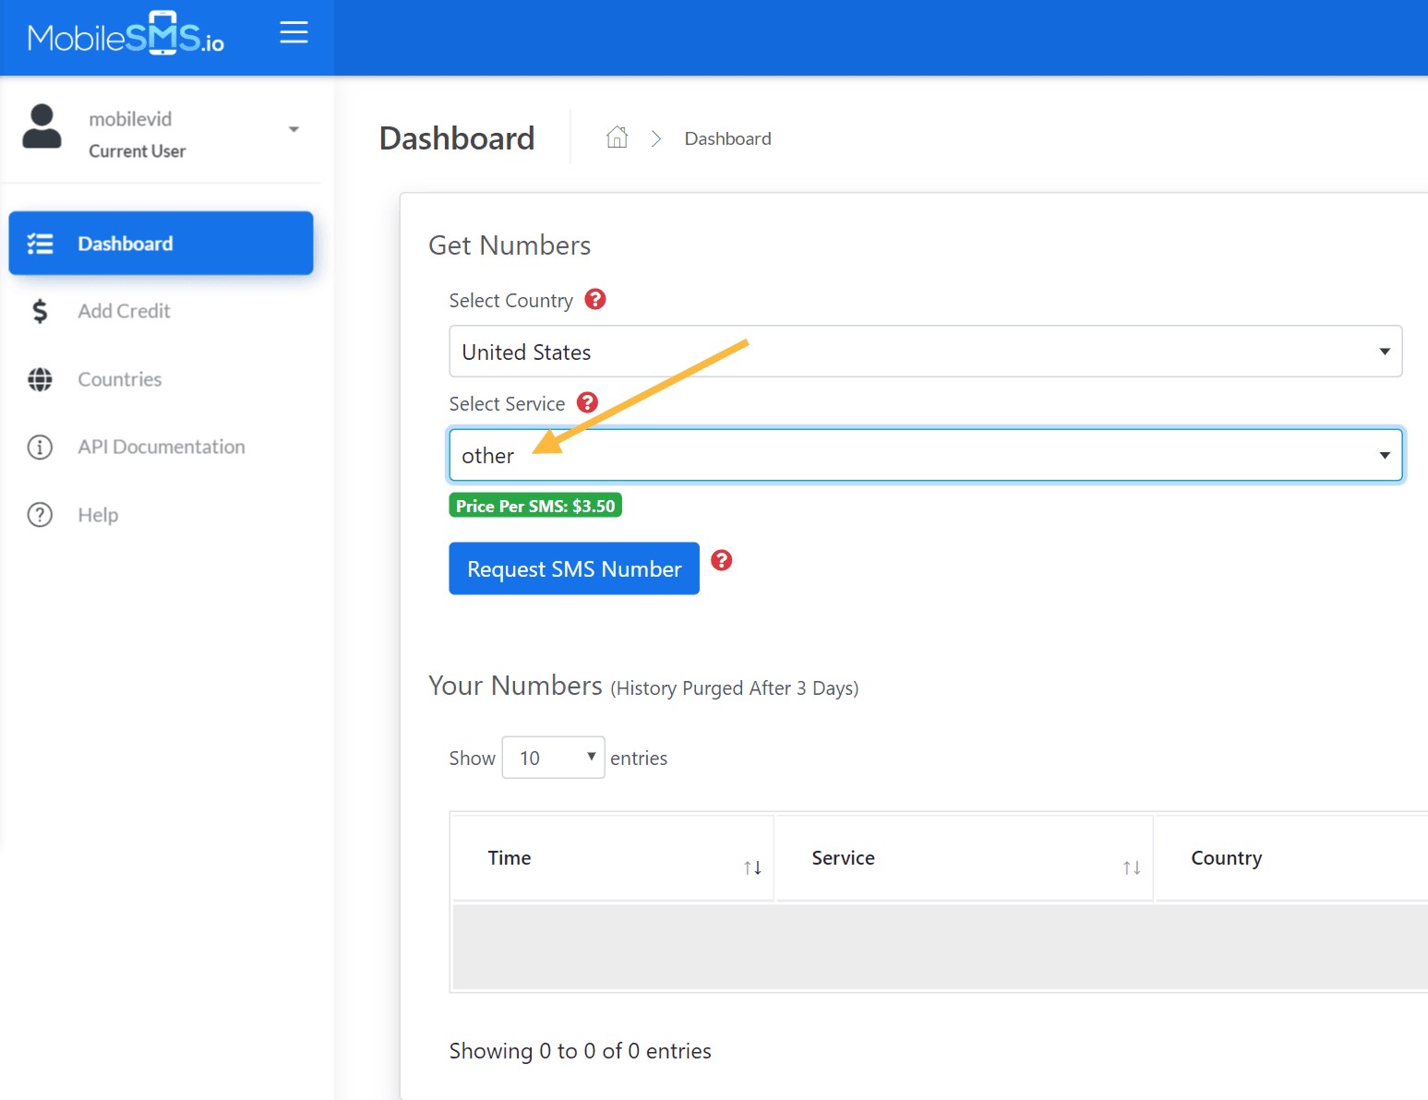Click the hamburger menu icon
Screen dimensions: 1428x1100
pyautogui.click(x=294, y=33)
